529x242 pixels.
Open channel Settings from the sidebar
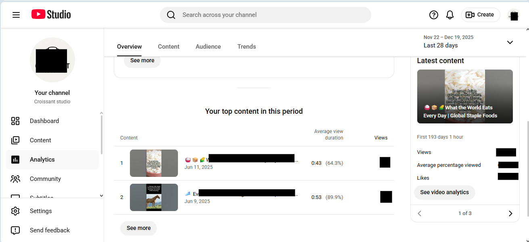point(41,211)
